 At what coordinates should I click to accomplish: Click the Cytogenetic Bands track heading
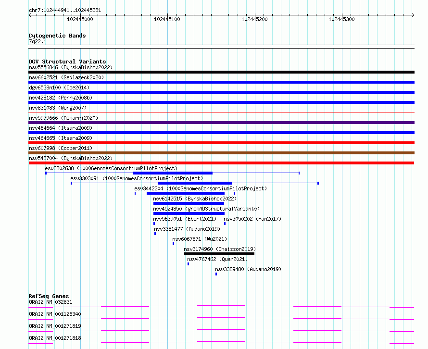[57, 36]
